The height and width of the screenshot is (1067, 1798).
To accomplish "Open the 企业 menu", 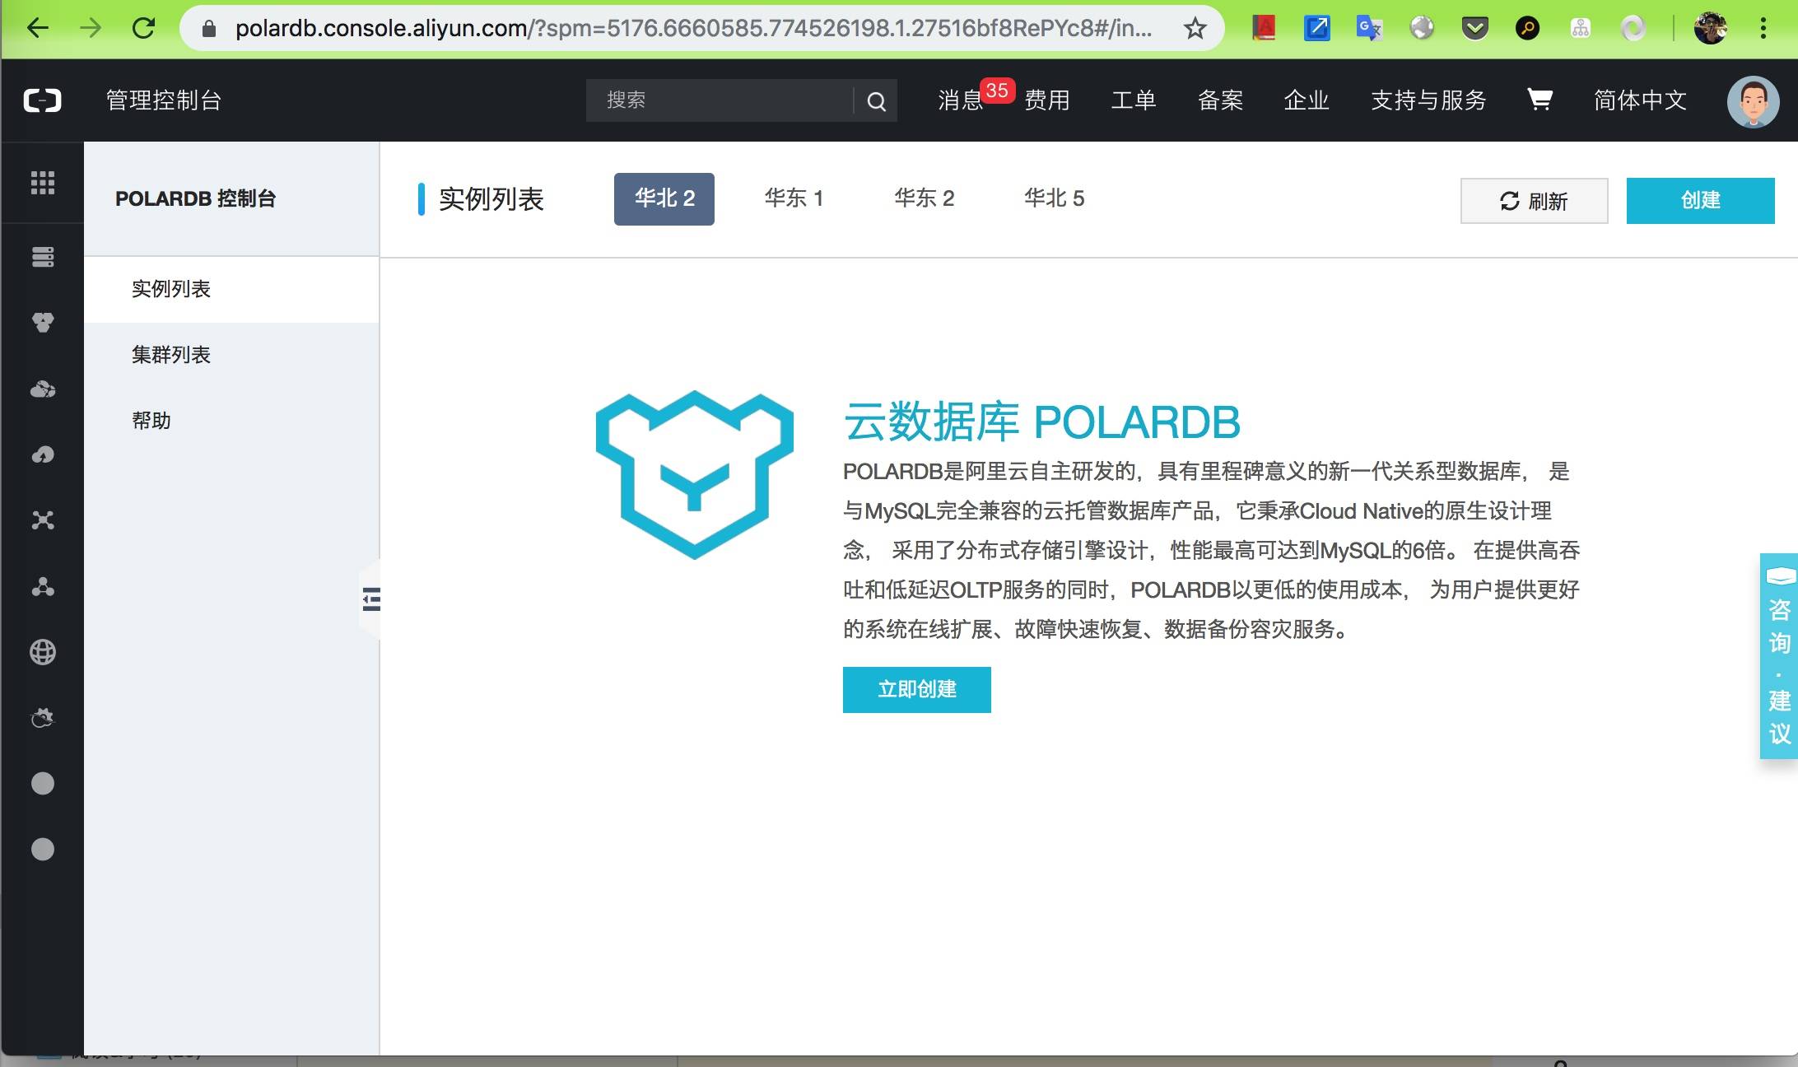I will (1307, 100).
